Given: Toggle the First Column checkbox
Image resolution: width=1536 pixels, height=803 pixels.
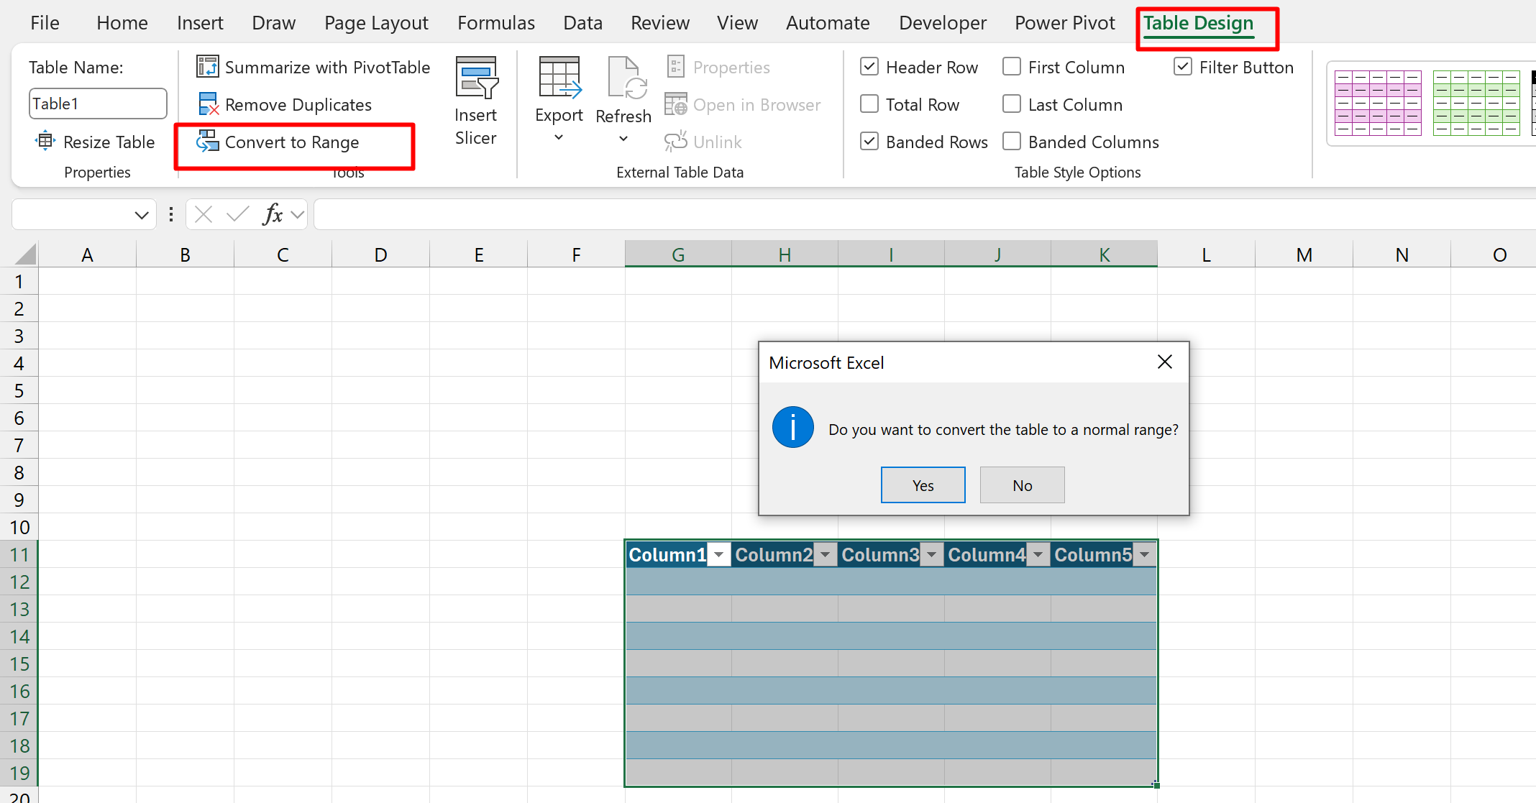Looking at the screenshot, I should (1012, 67).
